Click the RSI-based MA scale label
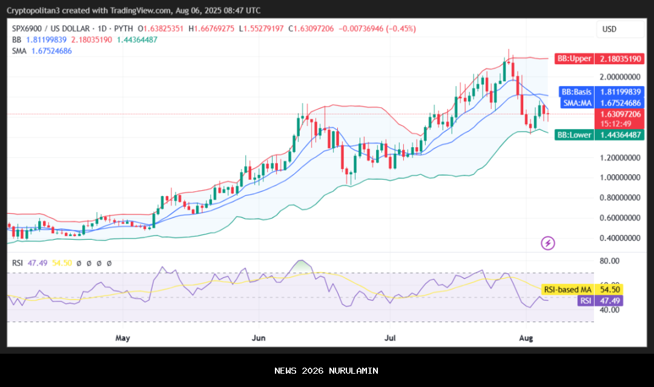The height and width of the screenshot is (387, 654). click(x=567, y=289)
